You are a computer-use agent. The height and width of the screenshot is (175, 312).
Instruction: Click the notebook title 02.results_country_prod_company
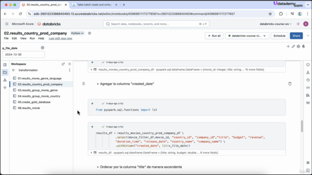coord(36,33)
